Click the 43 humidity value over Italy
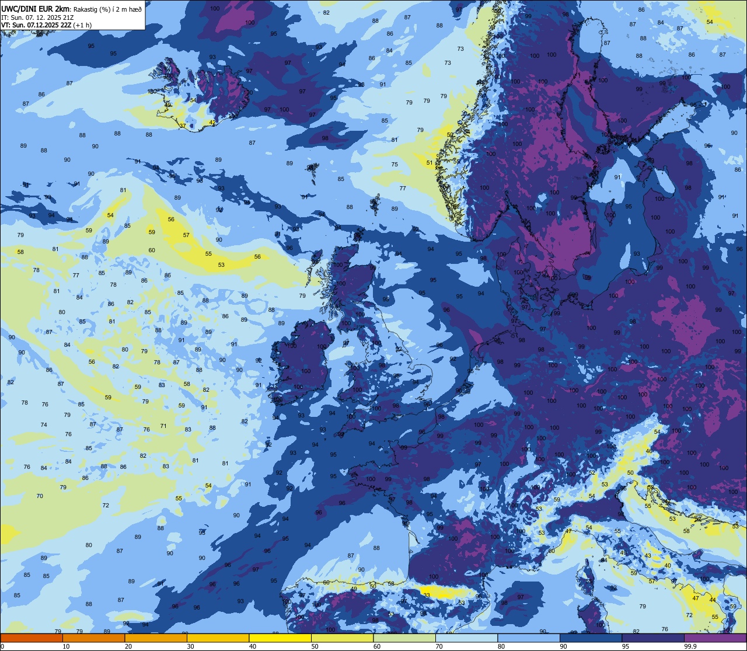The height and width of the screenshot is (651, 747). 647,556
